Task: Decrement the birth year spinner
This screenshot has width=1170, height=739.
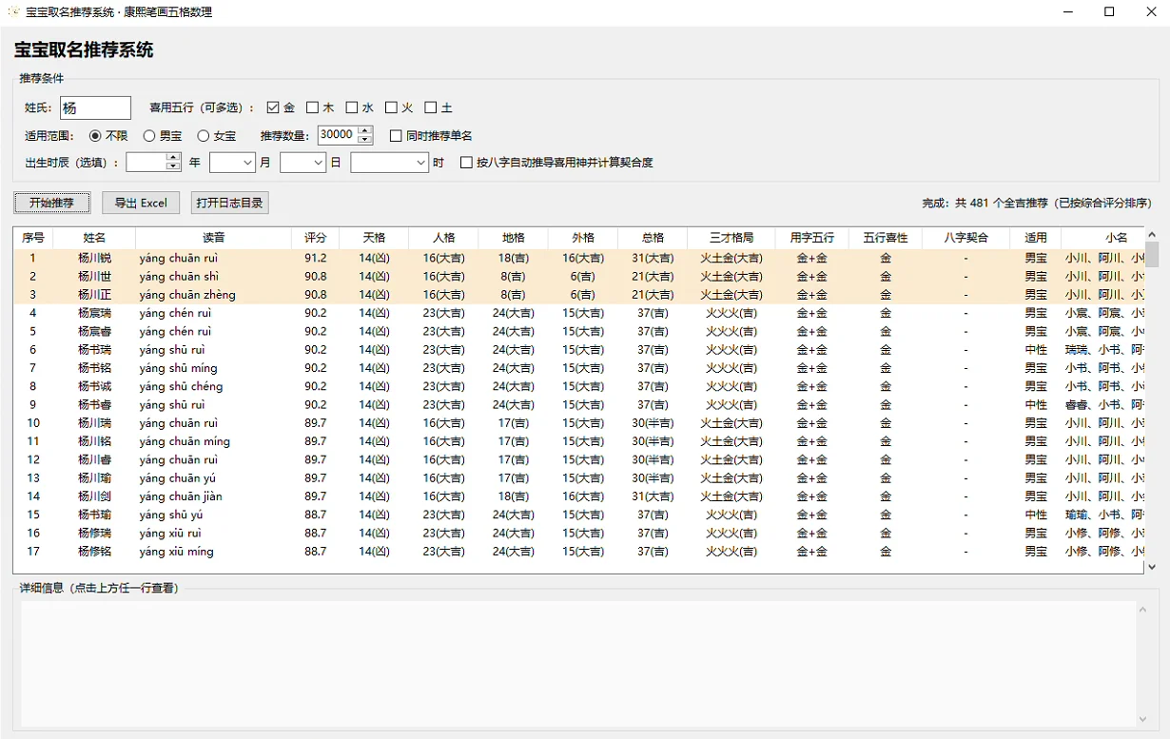Action: click(173, 167)
